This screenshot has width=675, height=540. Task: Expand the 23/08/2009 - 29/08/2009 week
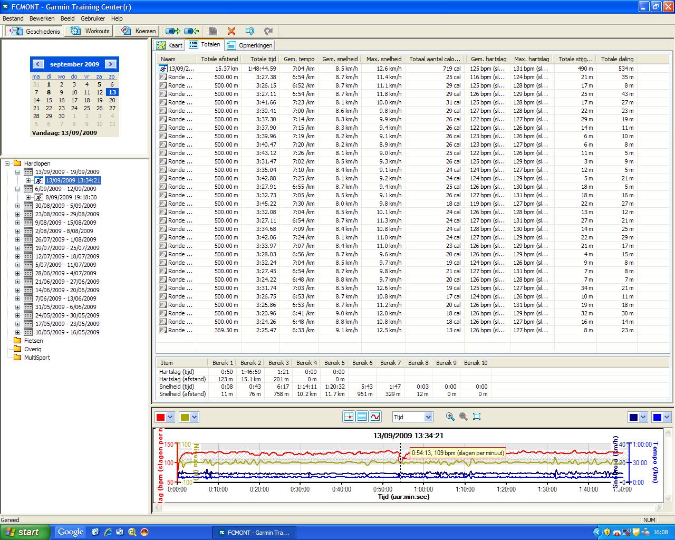click(17, 214)
